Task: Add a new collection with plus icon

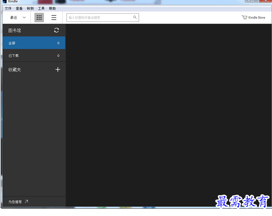Action: coord(57,70)
